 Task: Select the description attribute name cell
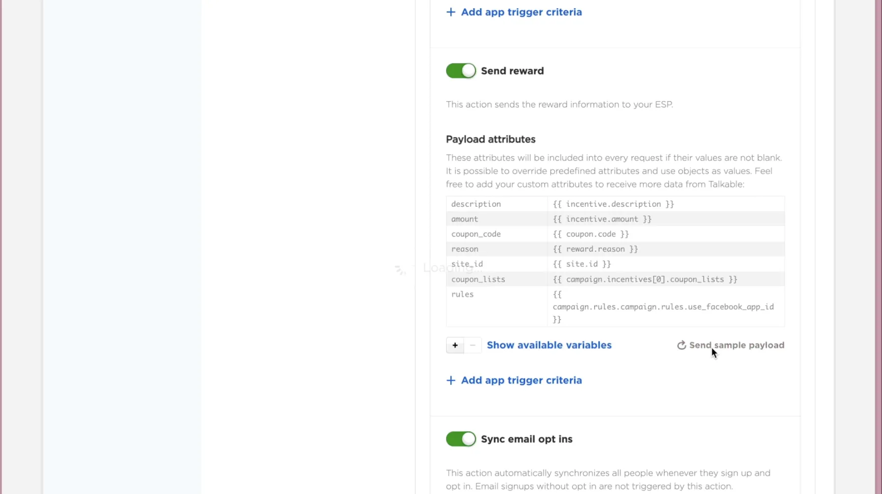click(497, 204)
